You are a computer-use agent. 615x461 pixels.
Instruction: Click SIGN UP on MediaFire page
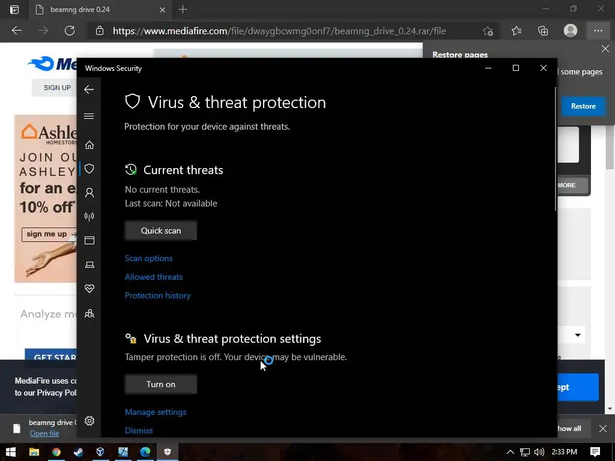tap(57, 88)
